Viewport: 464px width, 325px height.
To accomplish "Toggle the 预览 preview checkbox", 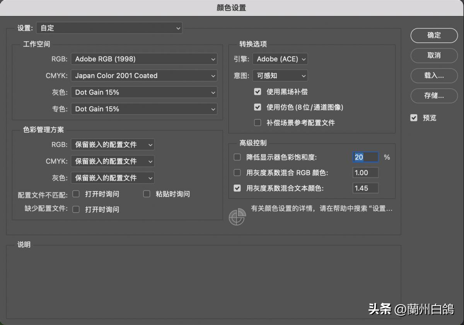I will click(x=414, y=118).
